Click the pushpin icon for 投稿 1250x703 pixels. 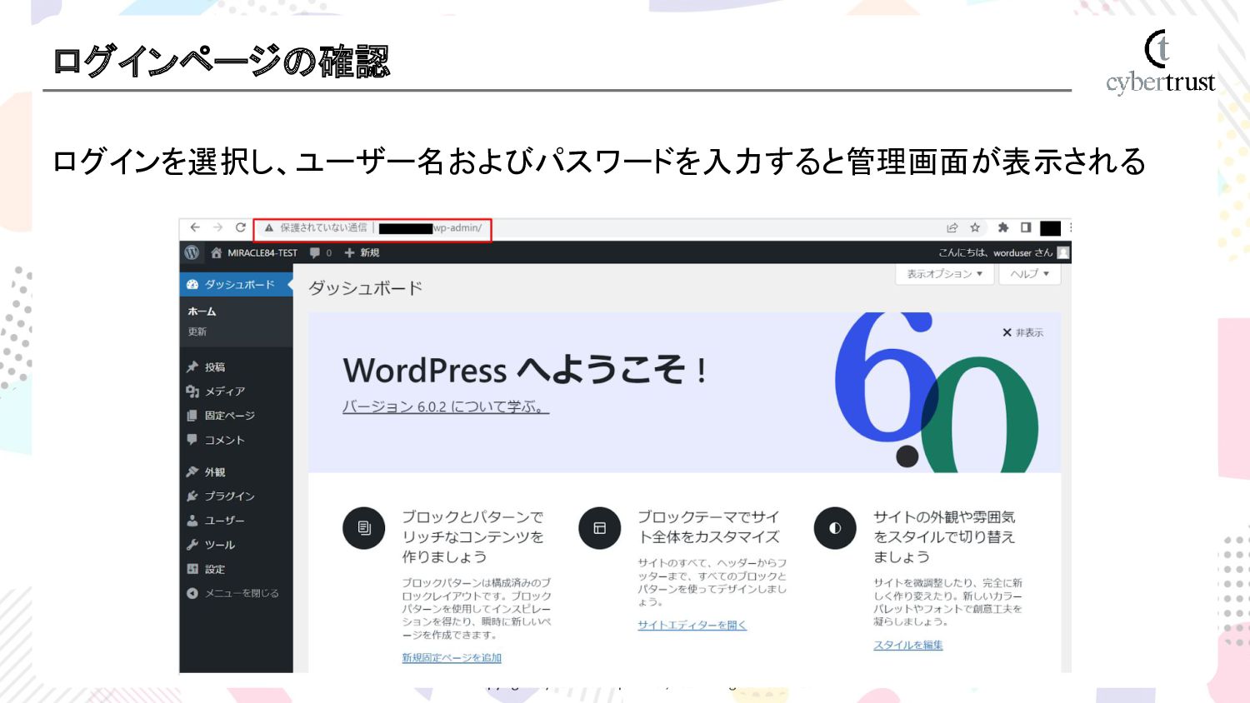click(x=192, y=366)
